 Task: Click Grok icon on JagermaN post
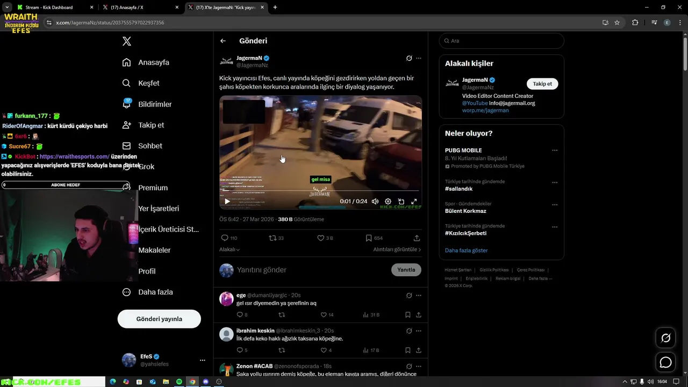(409, 58)
